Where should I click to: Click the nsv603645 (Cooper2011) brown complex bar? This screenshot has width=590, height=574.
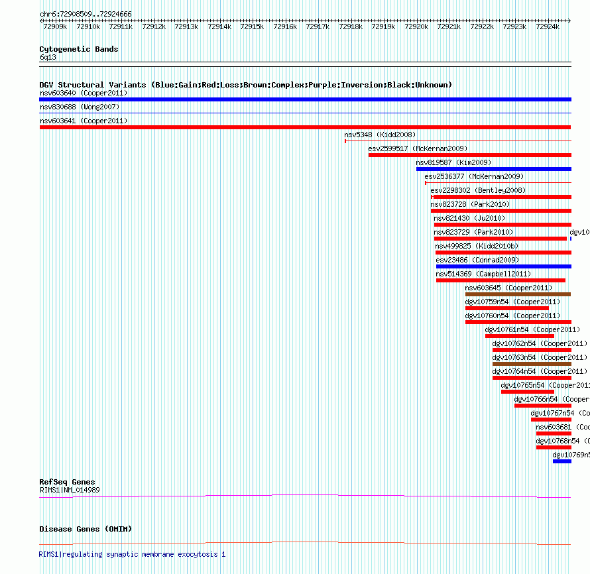pos(518,294)
